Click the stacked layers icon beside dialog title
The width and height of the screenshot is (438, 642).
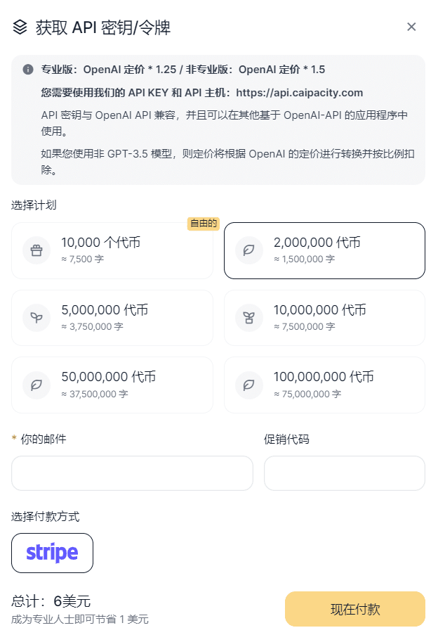18,27
